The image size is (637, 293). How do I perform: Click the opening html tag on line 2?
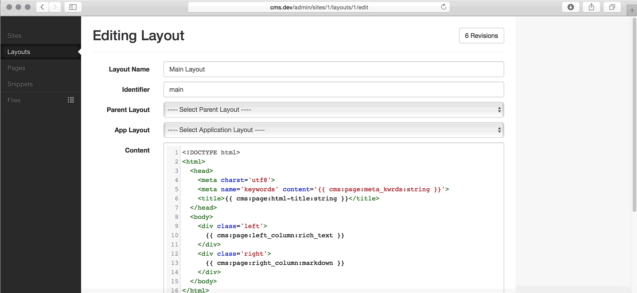point(194,162)
